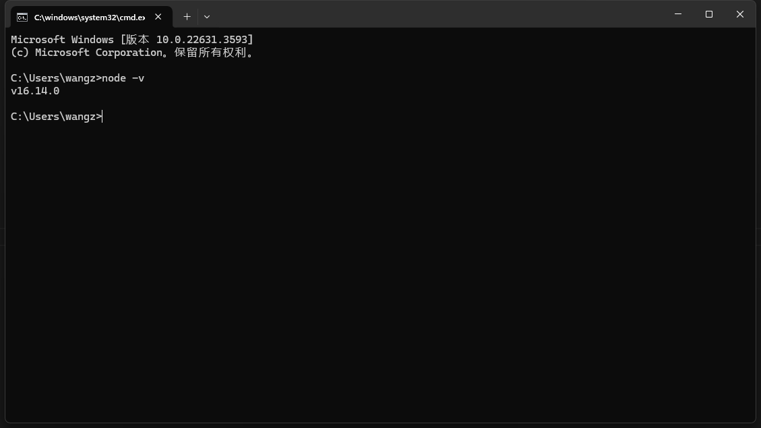Click the cmd icon in the tab
The image size is (761, 428).
coord(22,18)
